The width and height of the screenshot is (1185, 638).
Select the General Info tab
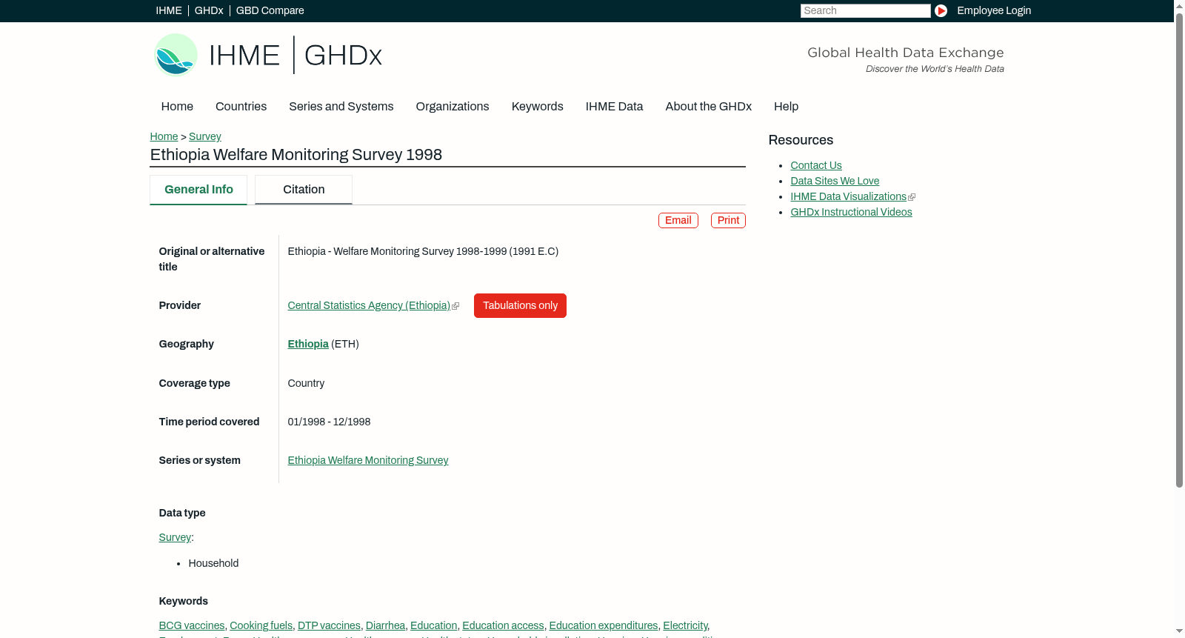click(198, 190)
